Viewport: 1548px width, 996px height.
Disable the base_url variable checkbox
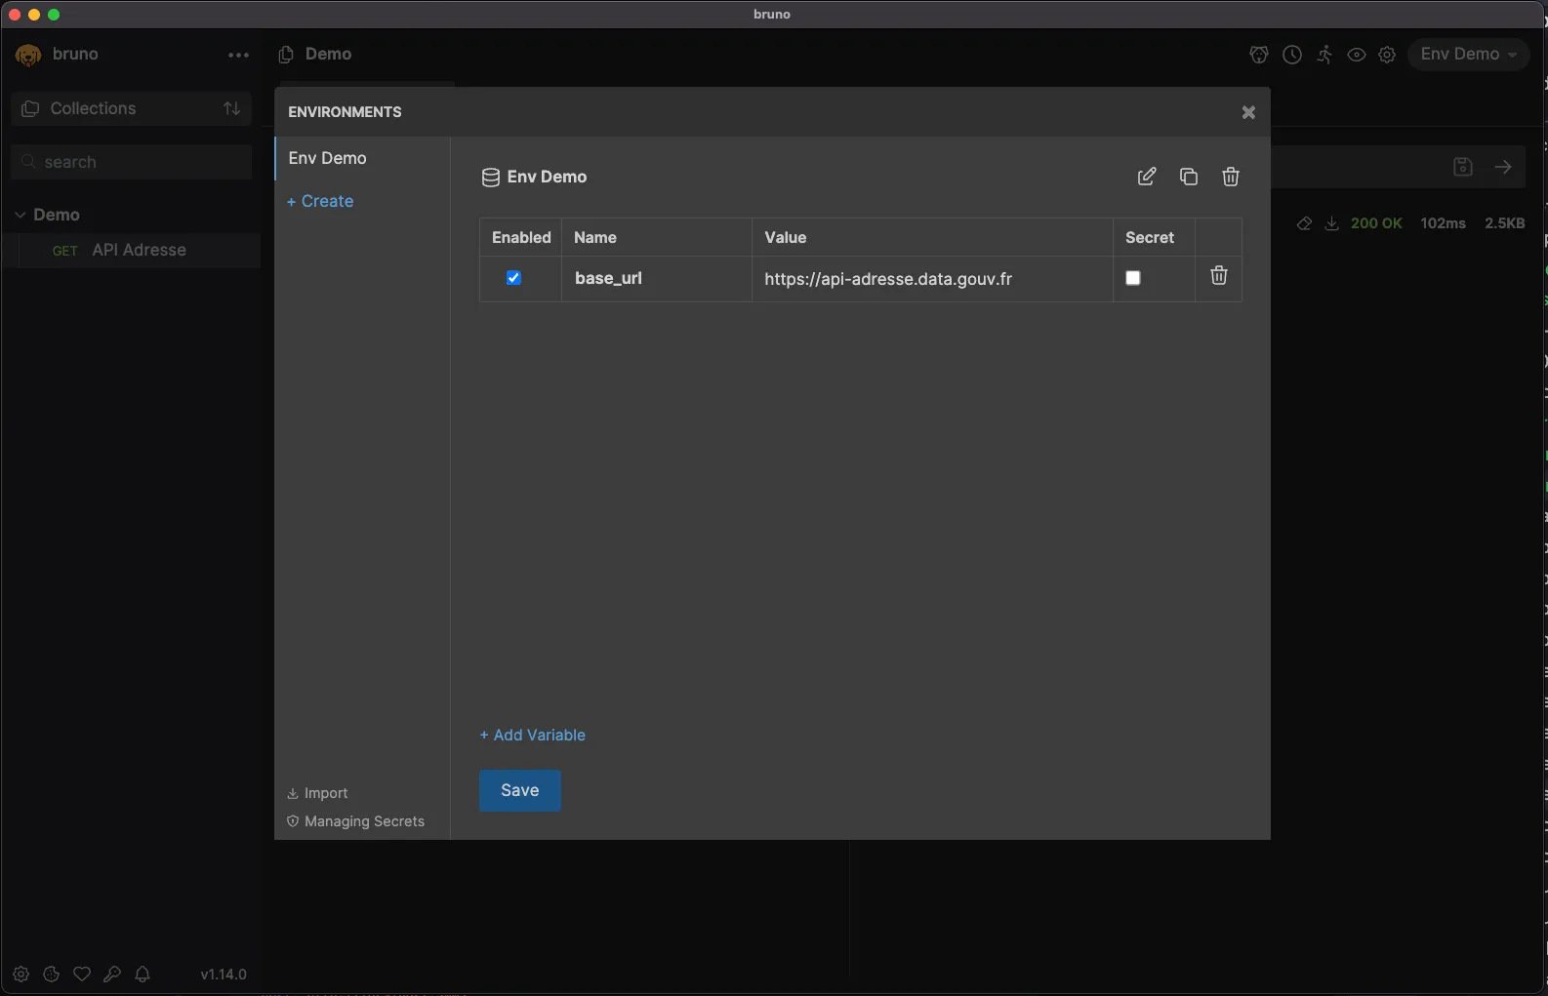[513, 278]
